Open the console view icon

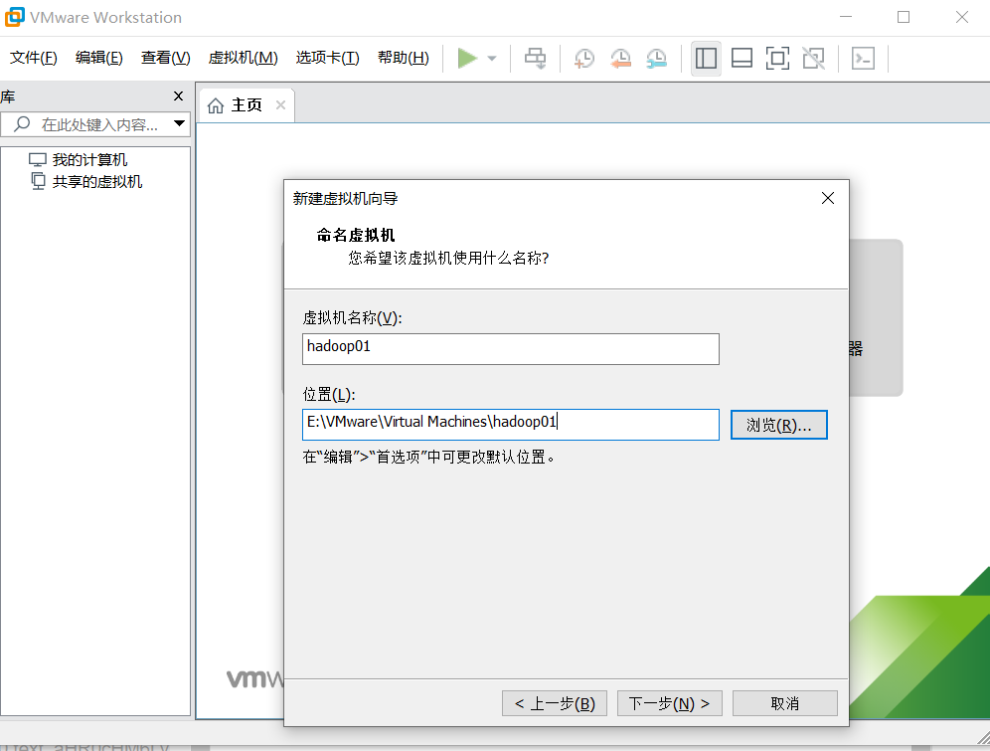863,59
